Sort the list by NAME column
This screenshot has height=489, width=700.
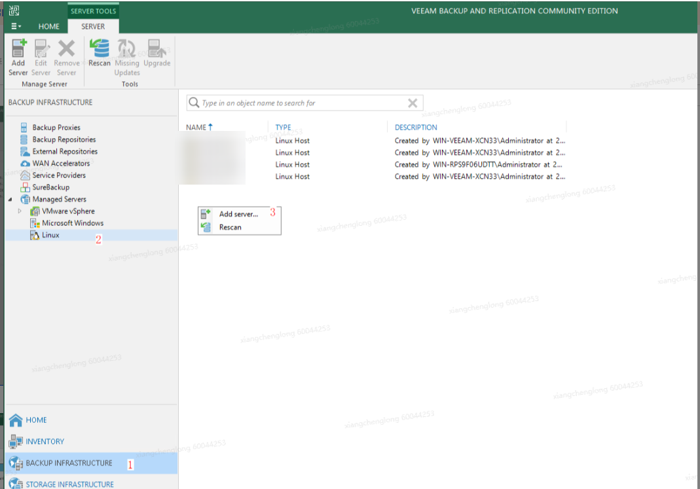coord(196,128)
